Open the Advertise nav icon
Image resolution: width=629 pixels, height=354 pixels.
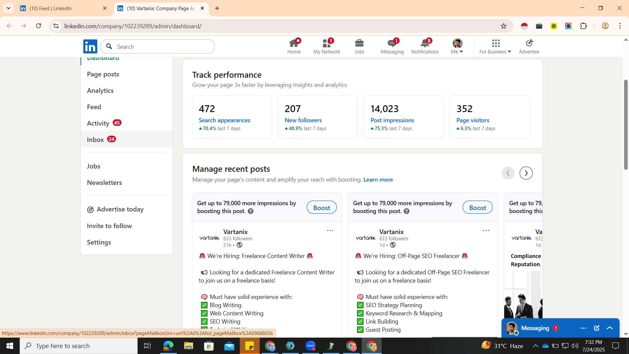tap(529, 46)
